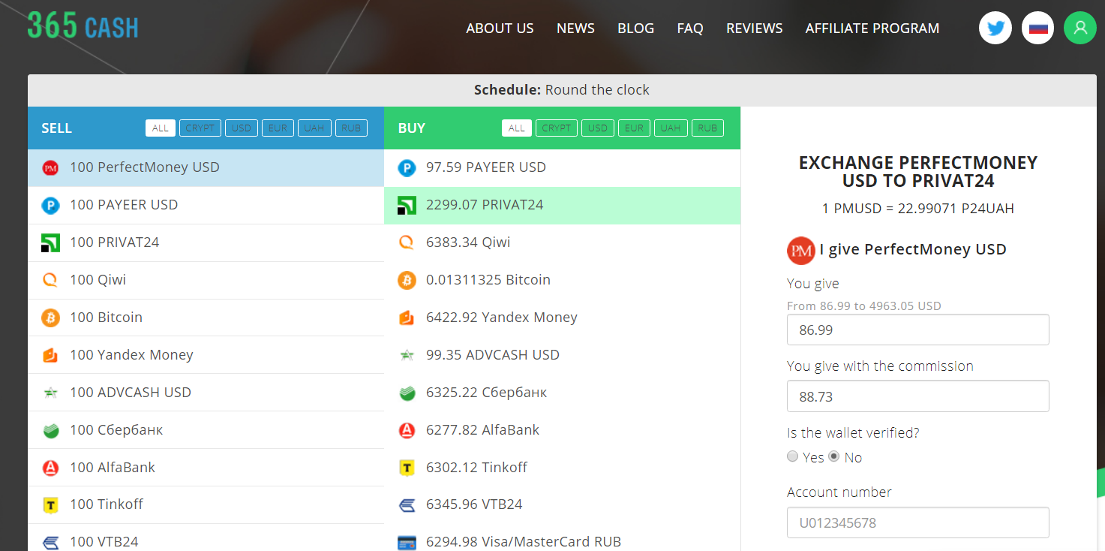Image resolution: width=1105 pixels, height=551 pixels.
Task: Select AlfaBank icon in the Buy list
Action: point(407,430)
